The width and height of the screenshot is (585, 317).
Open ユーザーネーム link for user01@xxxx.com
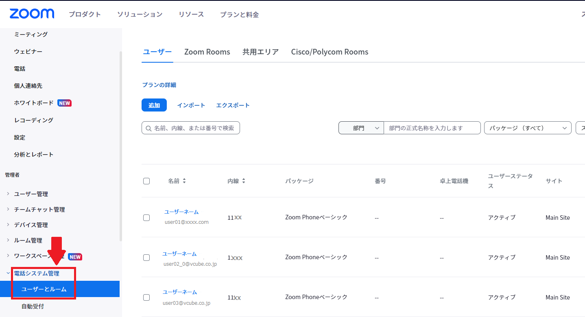(181, 212)
